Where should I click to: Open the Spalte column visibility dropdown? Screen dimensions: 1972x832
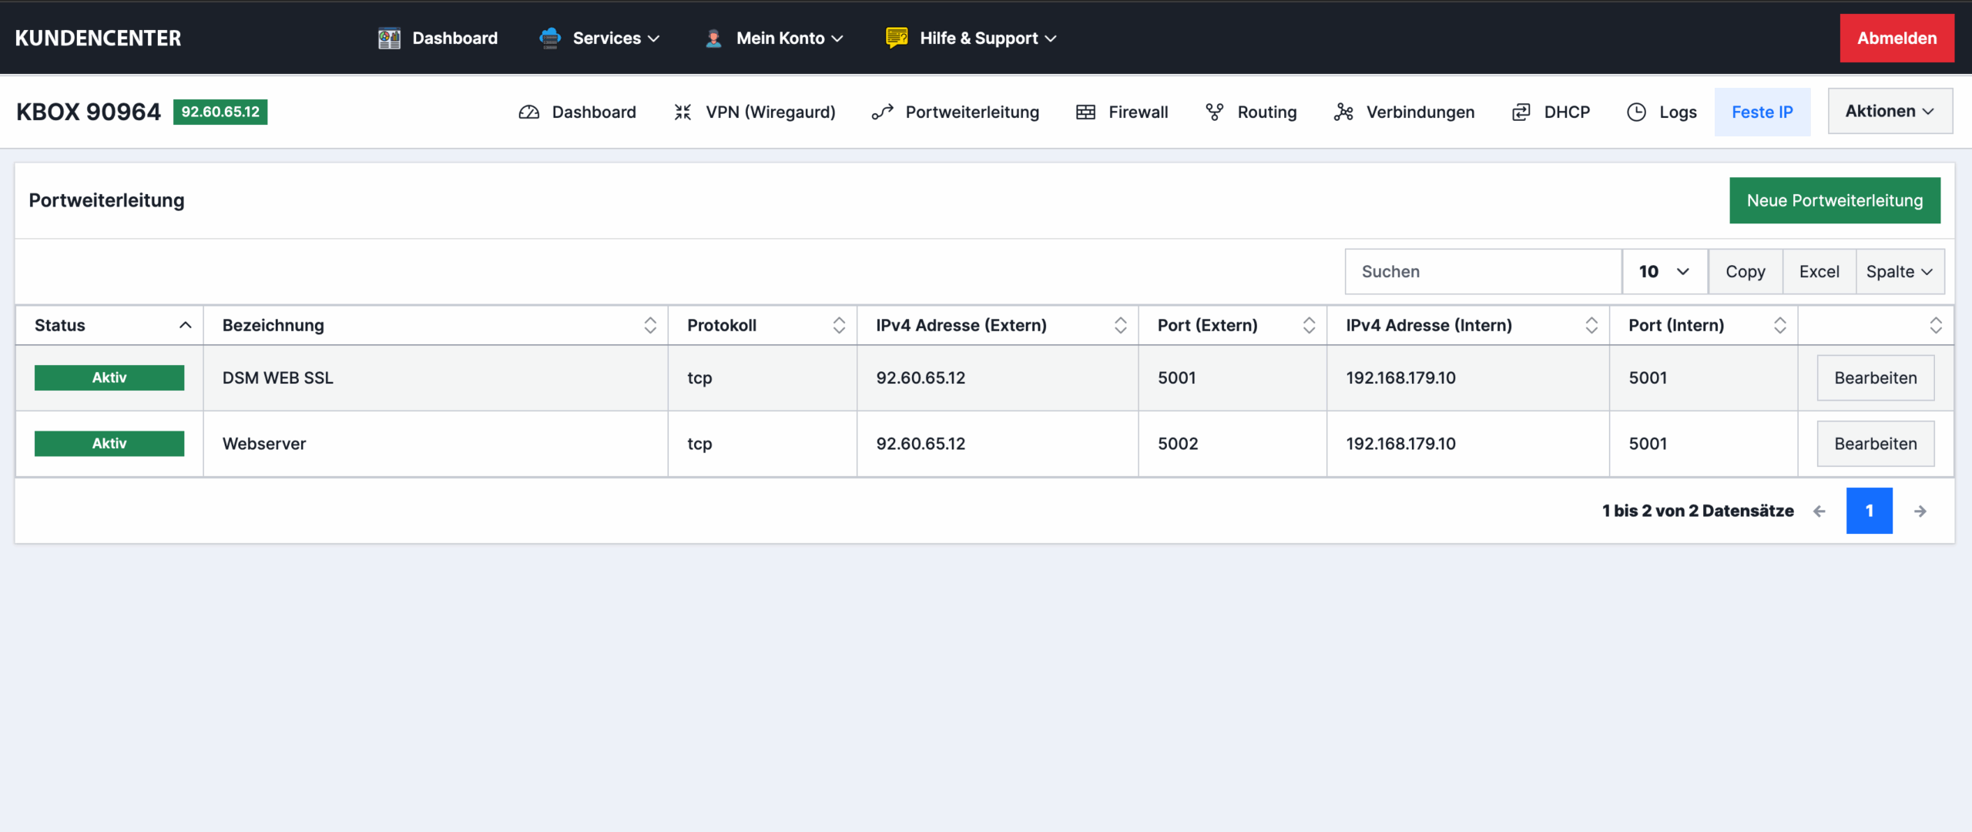(x=1899, y=271)
